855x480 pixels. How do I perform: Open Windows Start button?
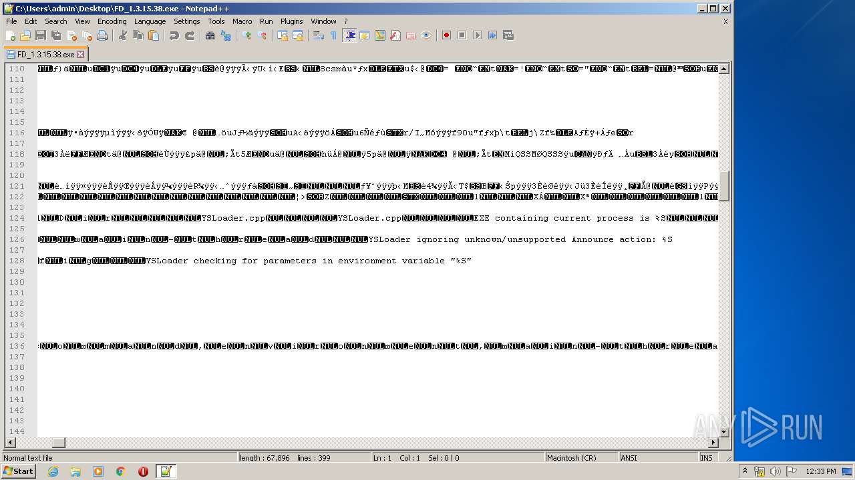tap(18, 471)
